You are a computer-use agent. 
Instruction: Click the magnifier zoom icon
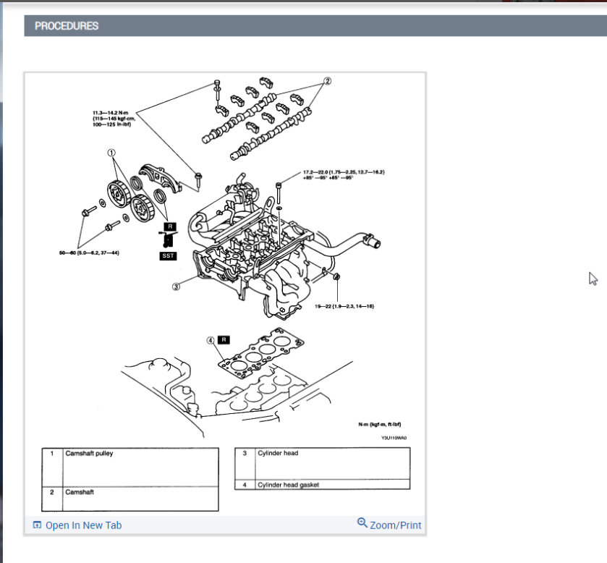pos(362,522)
